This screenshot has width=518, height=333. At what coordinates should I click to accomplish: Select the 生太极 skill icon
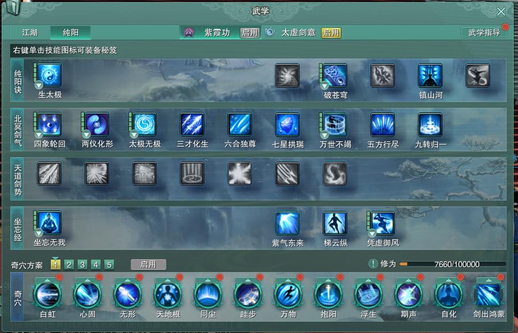click(x=49, y=75)
